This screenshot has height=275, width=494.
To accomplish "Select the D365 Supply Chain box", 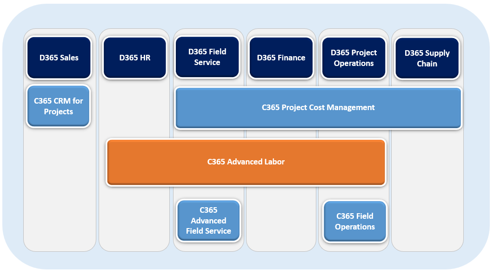I will [x=427, y=59].
